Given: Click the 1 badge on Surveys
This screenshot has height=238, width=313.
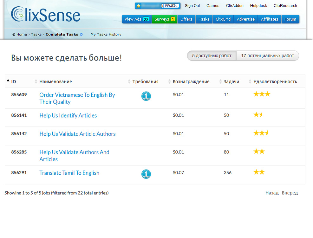Looking at the screenshot, I should 173,19.
